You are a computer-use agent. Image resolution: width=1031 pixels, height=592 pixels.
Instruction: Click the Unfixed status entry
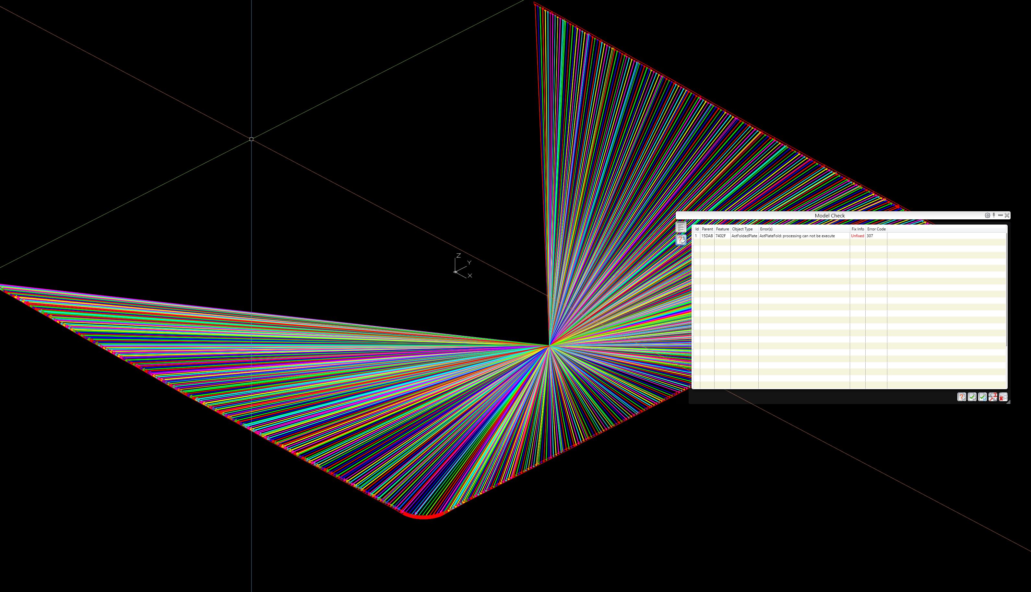pyautogui.click(x=857, y=236)
